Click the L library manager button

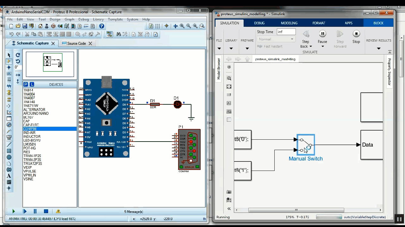(x=32, y=84)
